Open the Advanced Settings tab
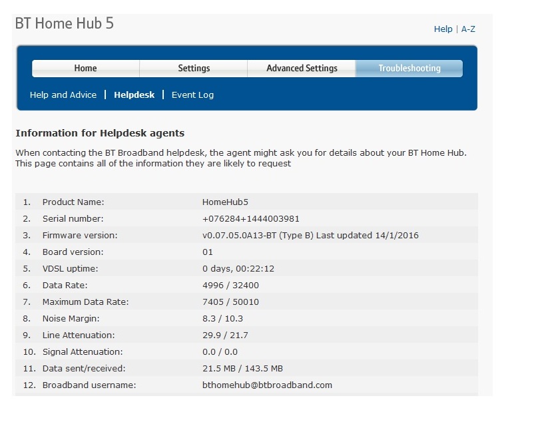This screenshot has width=536, height=434. coord(302,69)
